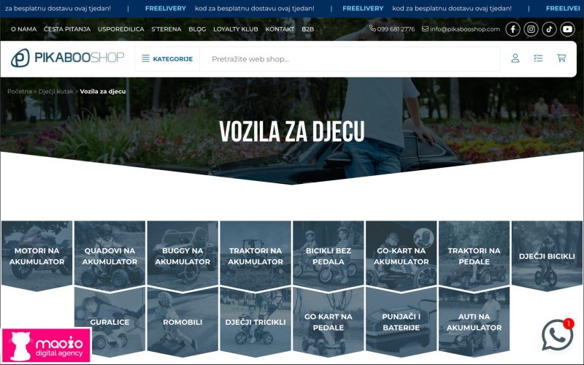Image resolution: width=584 pixels, height=365 pixels.
Task: Open the compare list icon
Action: [x=538, y=58]
